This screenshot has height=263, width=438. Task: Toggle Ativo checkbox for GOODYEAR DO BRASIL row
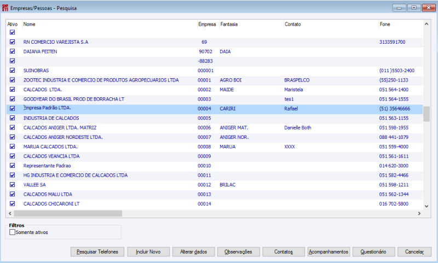12,99
